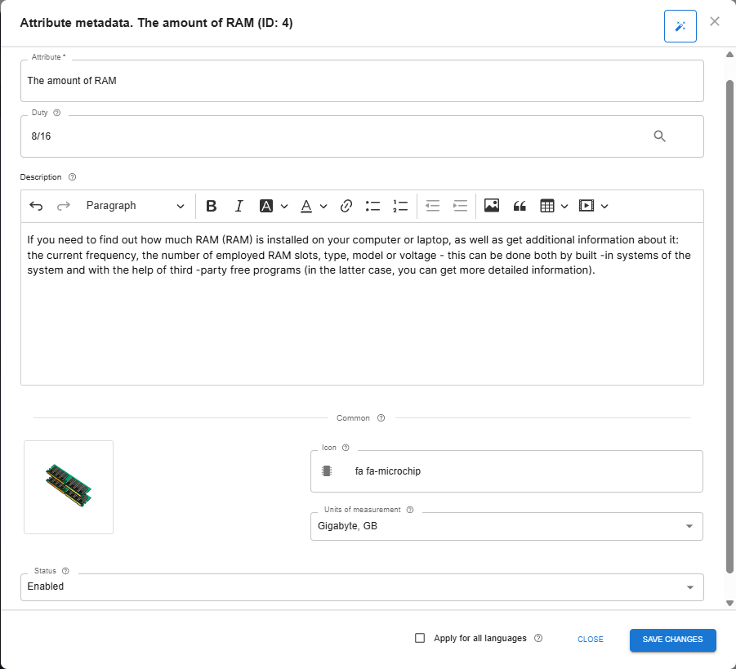Open the search icon in the Duty field
The image size is (736, 669).
tap(659, 136)
